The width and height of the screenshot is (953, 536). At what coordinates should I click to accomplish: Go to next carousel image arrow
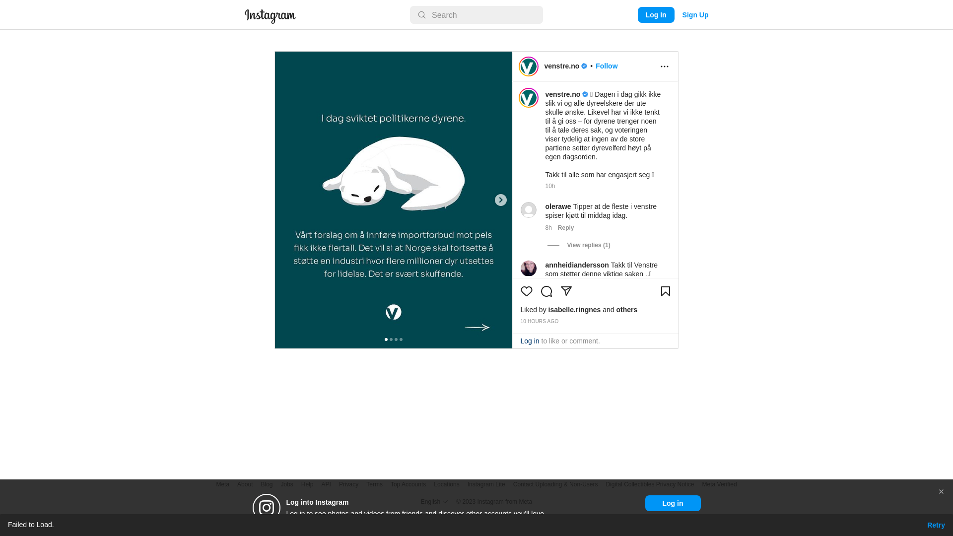tap(500, 200)
